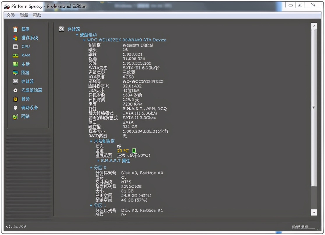Close the Speccy window
The height and width of the screenshot is (235, 325).
tap(313, 5)
